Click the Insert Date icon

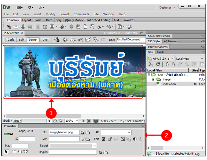(78, 27)
